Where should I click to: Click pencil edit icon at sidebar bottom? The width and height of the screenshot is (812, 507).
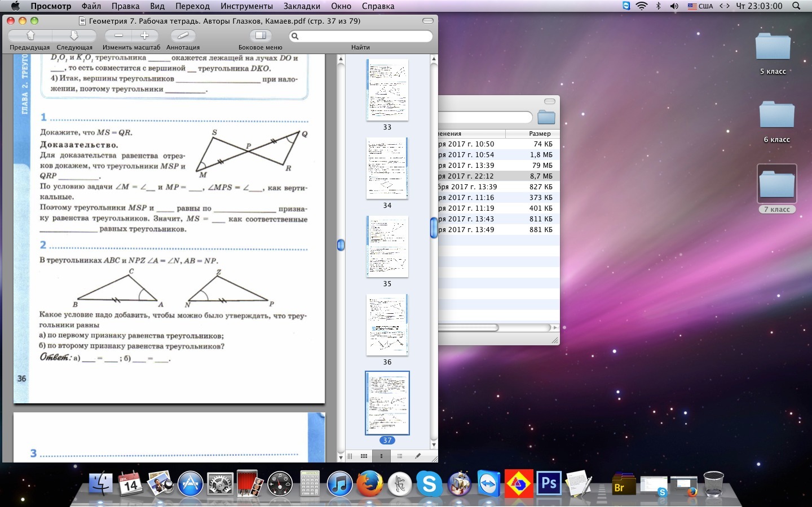click(418, 456)
